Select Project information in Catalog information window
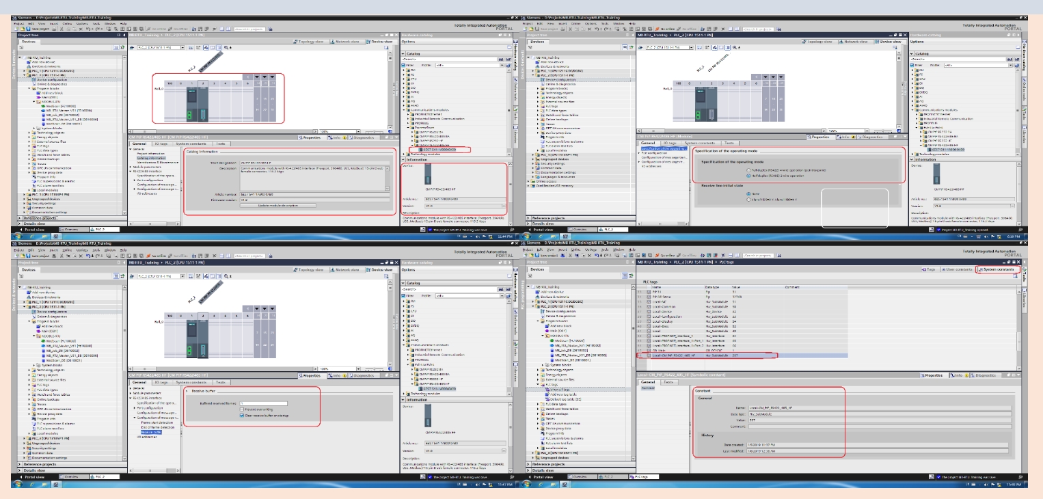This screenshot has height=499, width=1043. 150,155
